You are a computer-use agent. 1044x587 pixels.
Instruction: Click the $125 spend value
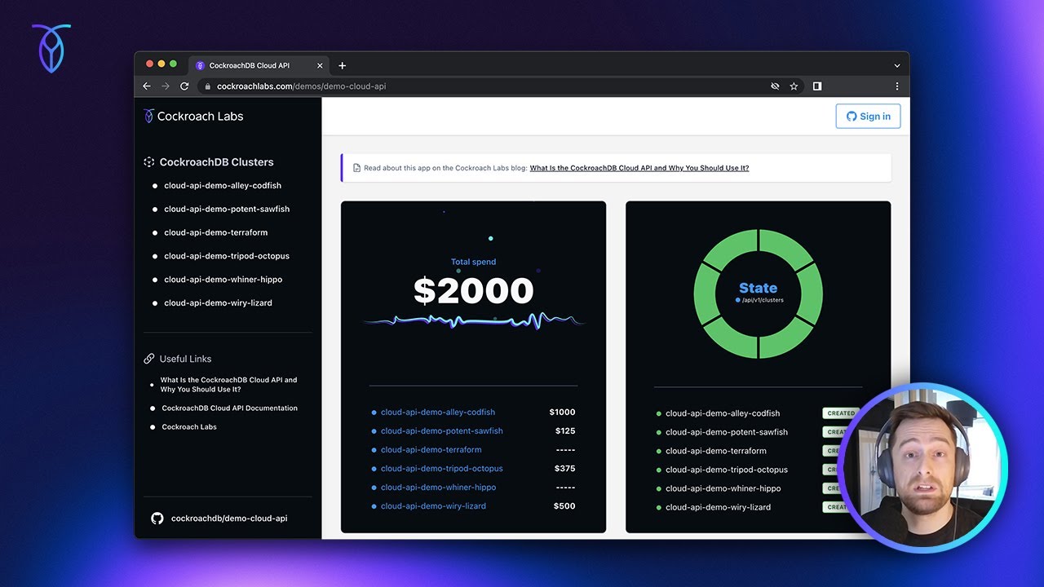[x=565, y=431]
